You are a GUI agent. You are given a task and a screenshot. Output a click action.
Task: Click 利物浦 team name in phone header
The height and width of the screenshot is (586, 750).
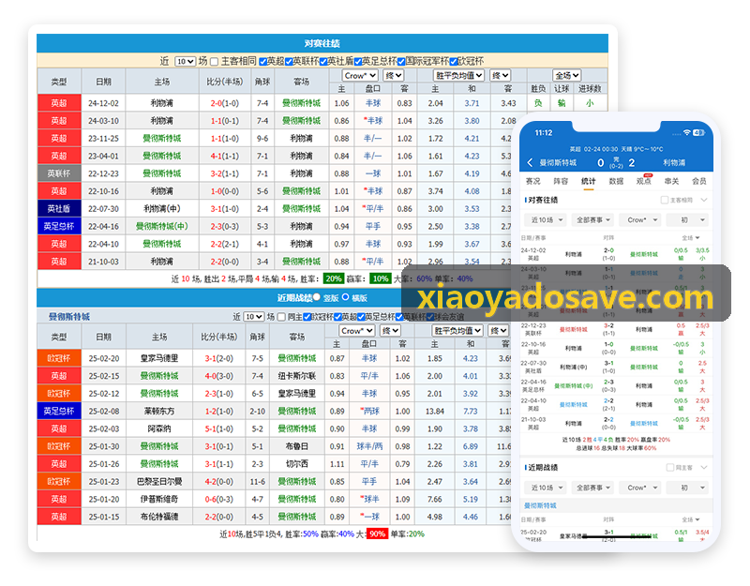coord(674,162)
